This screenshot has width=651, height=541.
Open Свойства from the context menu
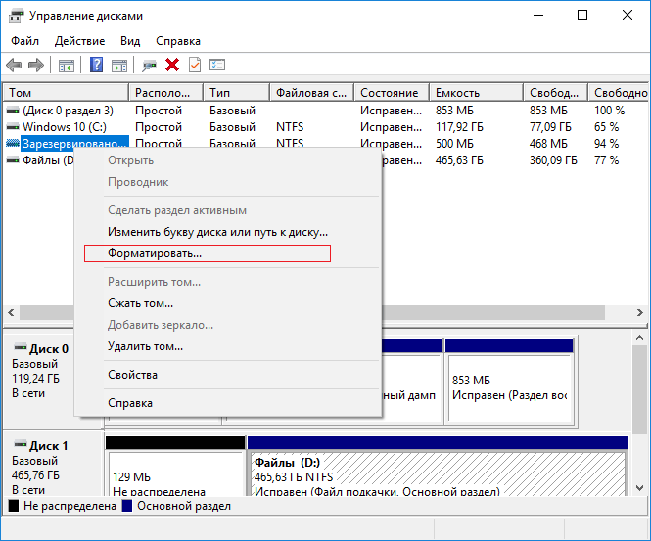click(x=132, y=375)
